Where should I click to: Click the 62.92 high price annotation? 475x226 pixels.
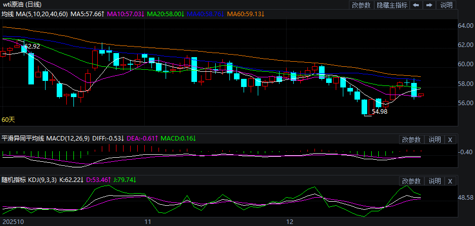click(x=32, y=47)
